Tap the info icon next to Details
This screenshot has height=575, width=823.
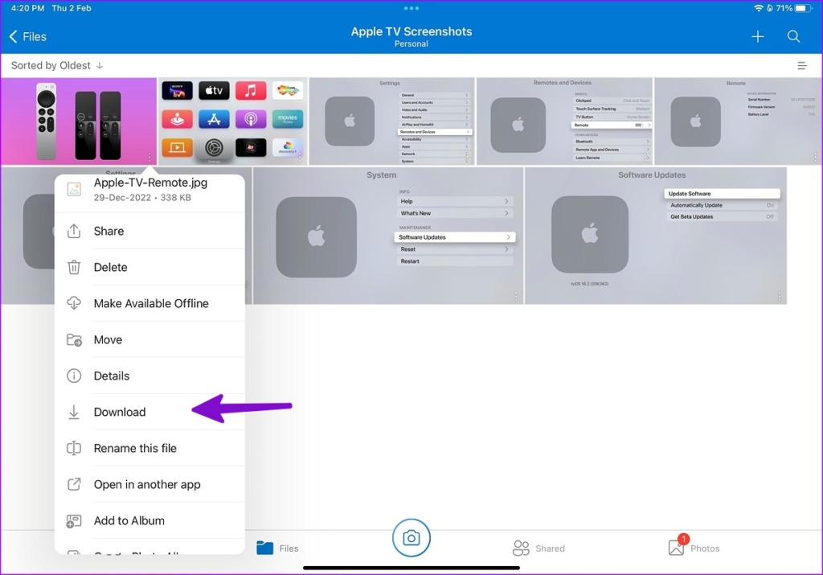(74, 376)
